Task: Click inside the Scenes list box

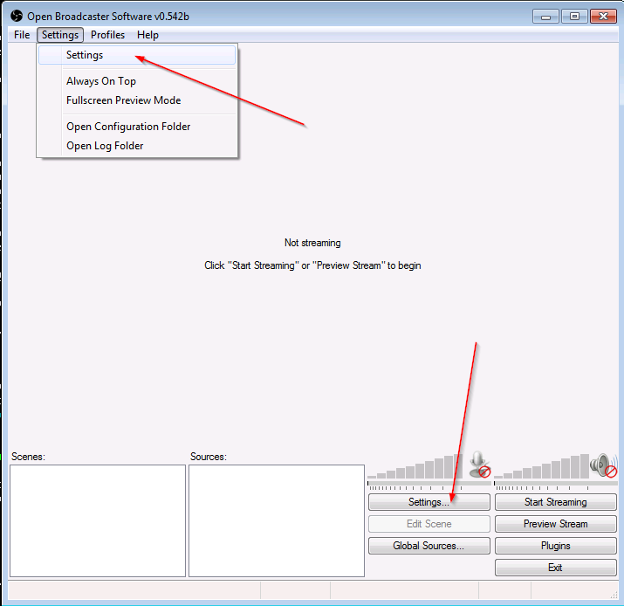Action: click(98, 520)
